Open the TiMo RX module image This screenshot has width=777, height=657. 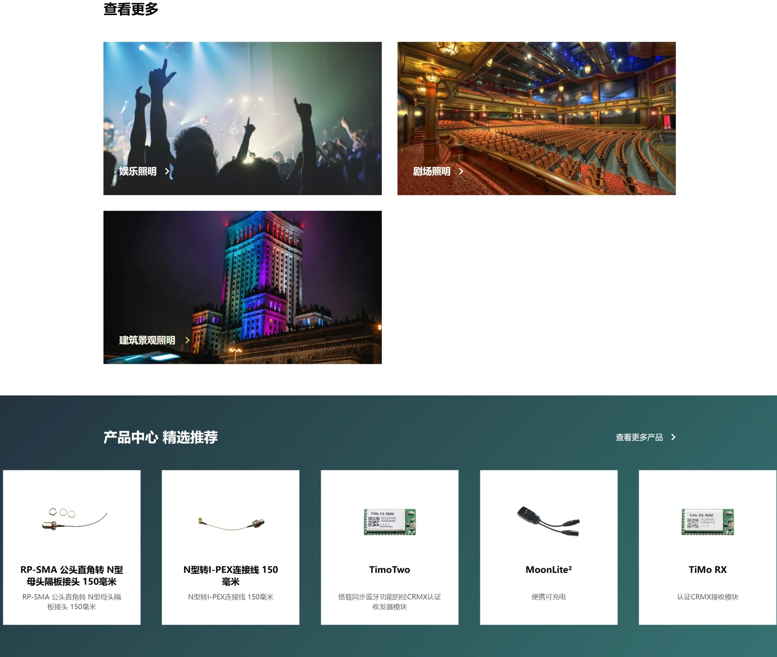click(708, 522)
